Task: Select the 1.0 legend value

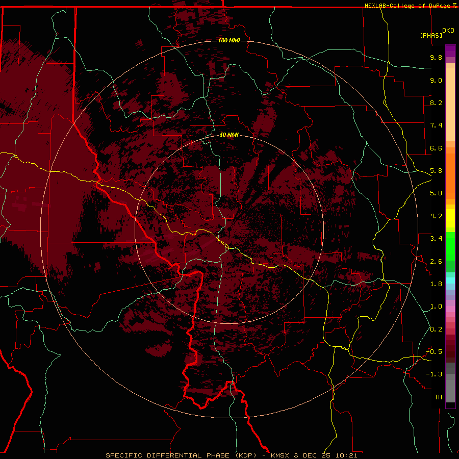Action: point(436,307)
